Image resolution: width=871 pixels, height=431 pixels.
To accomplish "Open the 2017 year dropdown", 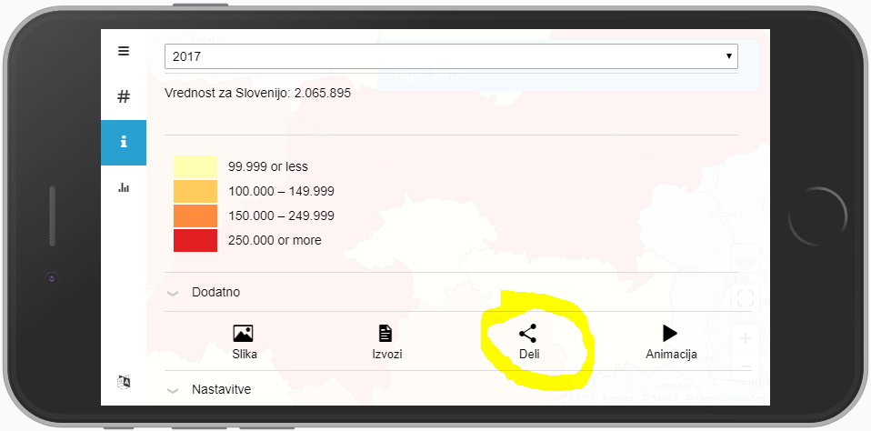I will (x=451, y=56).
